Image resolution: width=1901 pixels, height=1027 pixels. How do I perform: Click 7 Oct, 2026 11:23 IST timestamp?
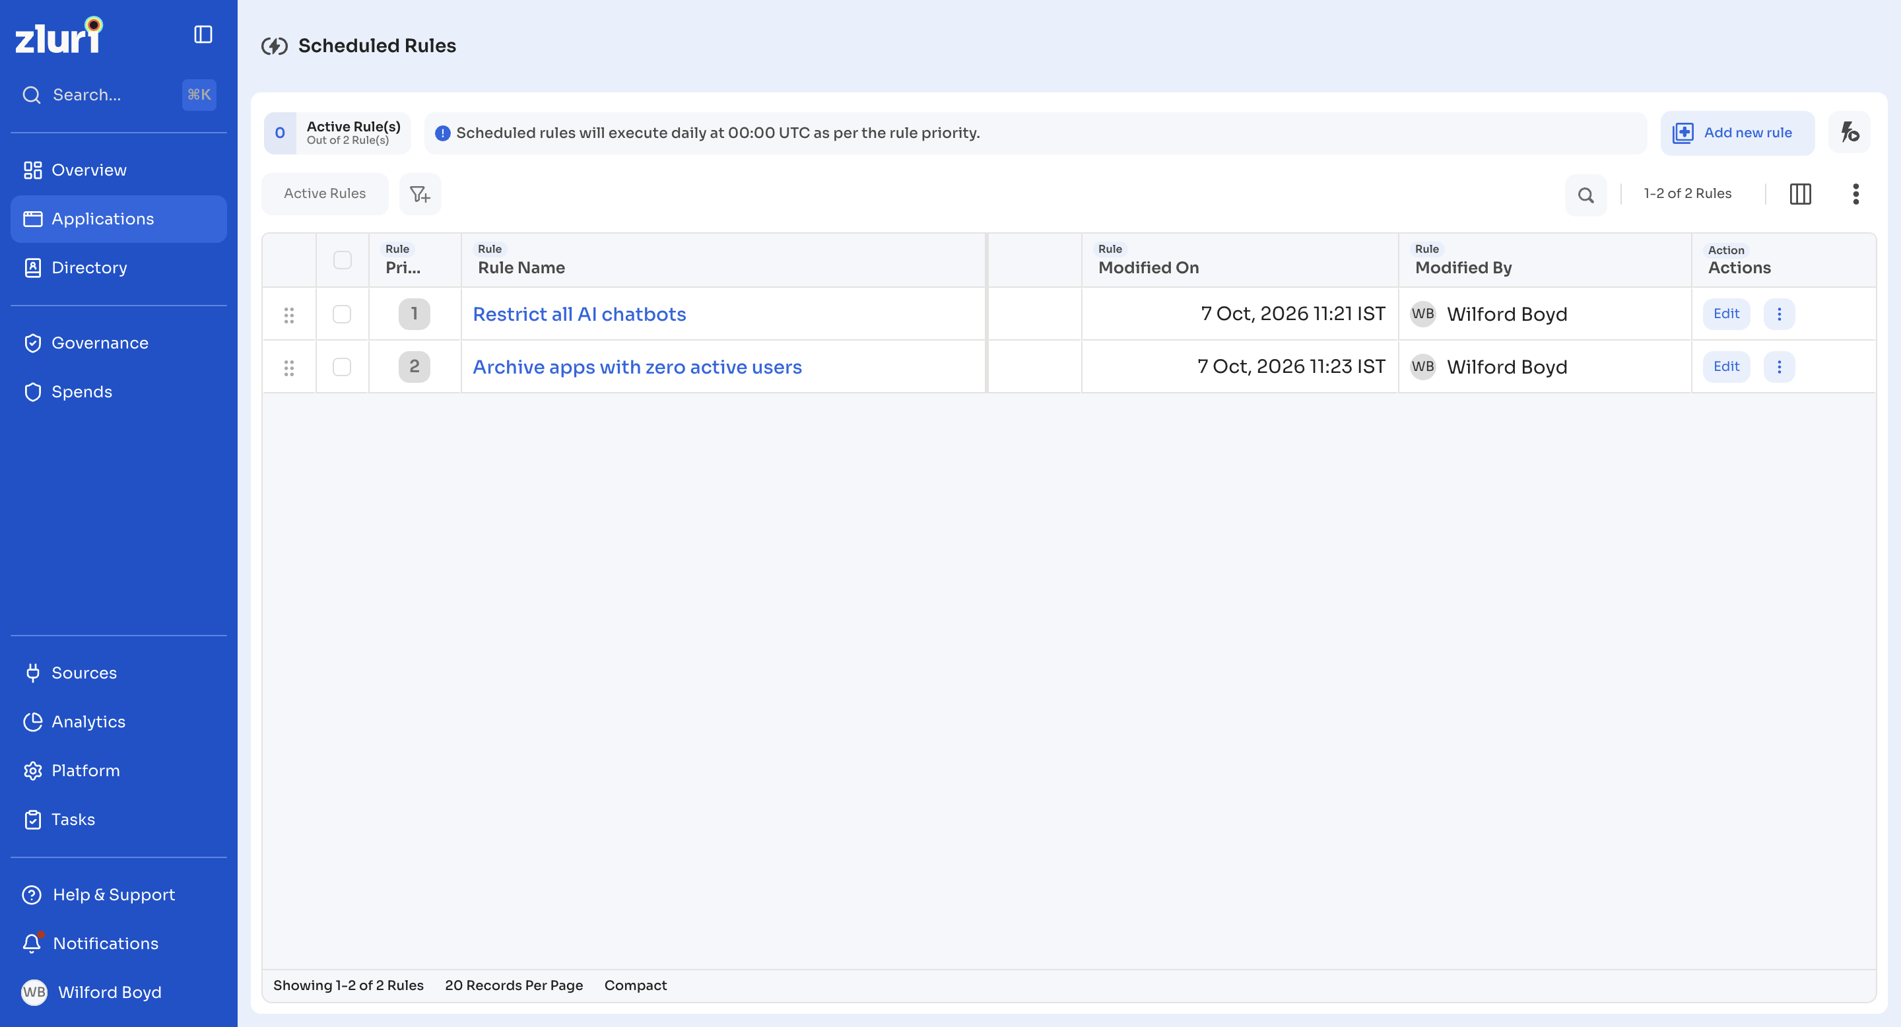point(1292,367)
